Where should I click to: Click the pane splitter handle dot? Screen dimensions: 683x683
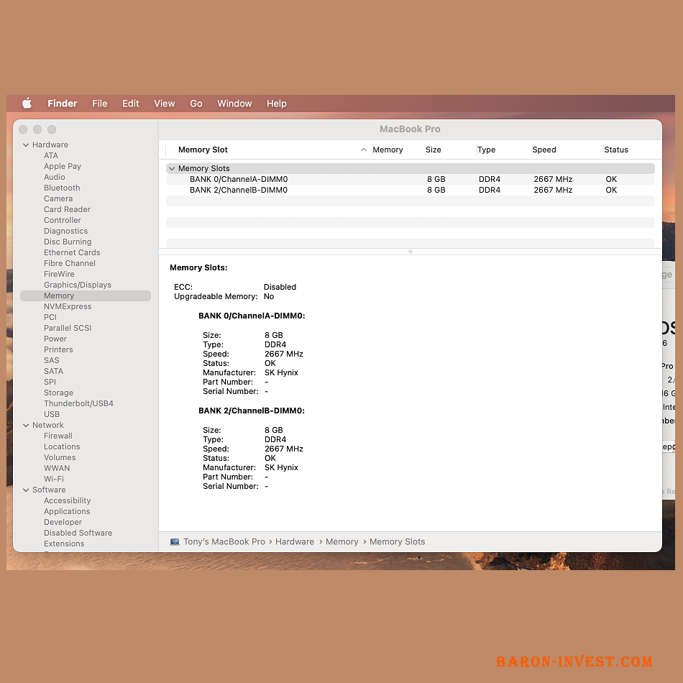(x=411, y=252)
